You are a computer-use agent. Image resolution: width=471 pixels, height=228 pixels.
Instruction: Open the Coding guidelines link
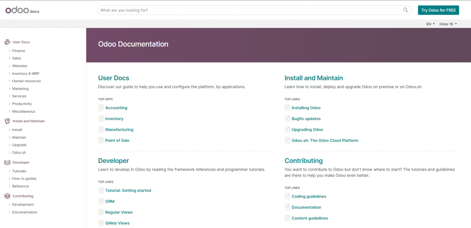[x=309, y=196]
